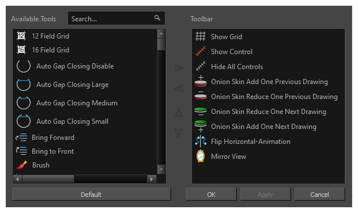Select "Show Control" text in Toolbar list
Image resolution: width=358 pixels, height=213 pixels.
tap(232, 52)
